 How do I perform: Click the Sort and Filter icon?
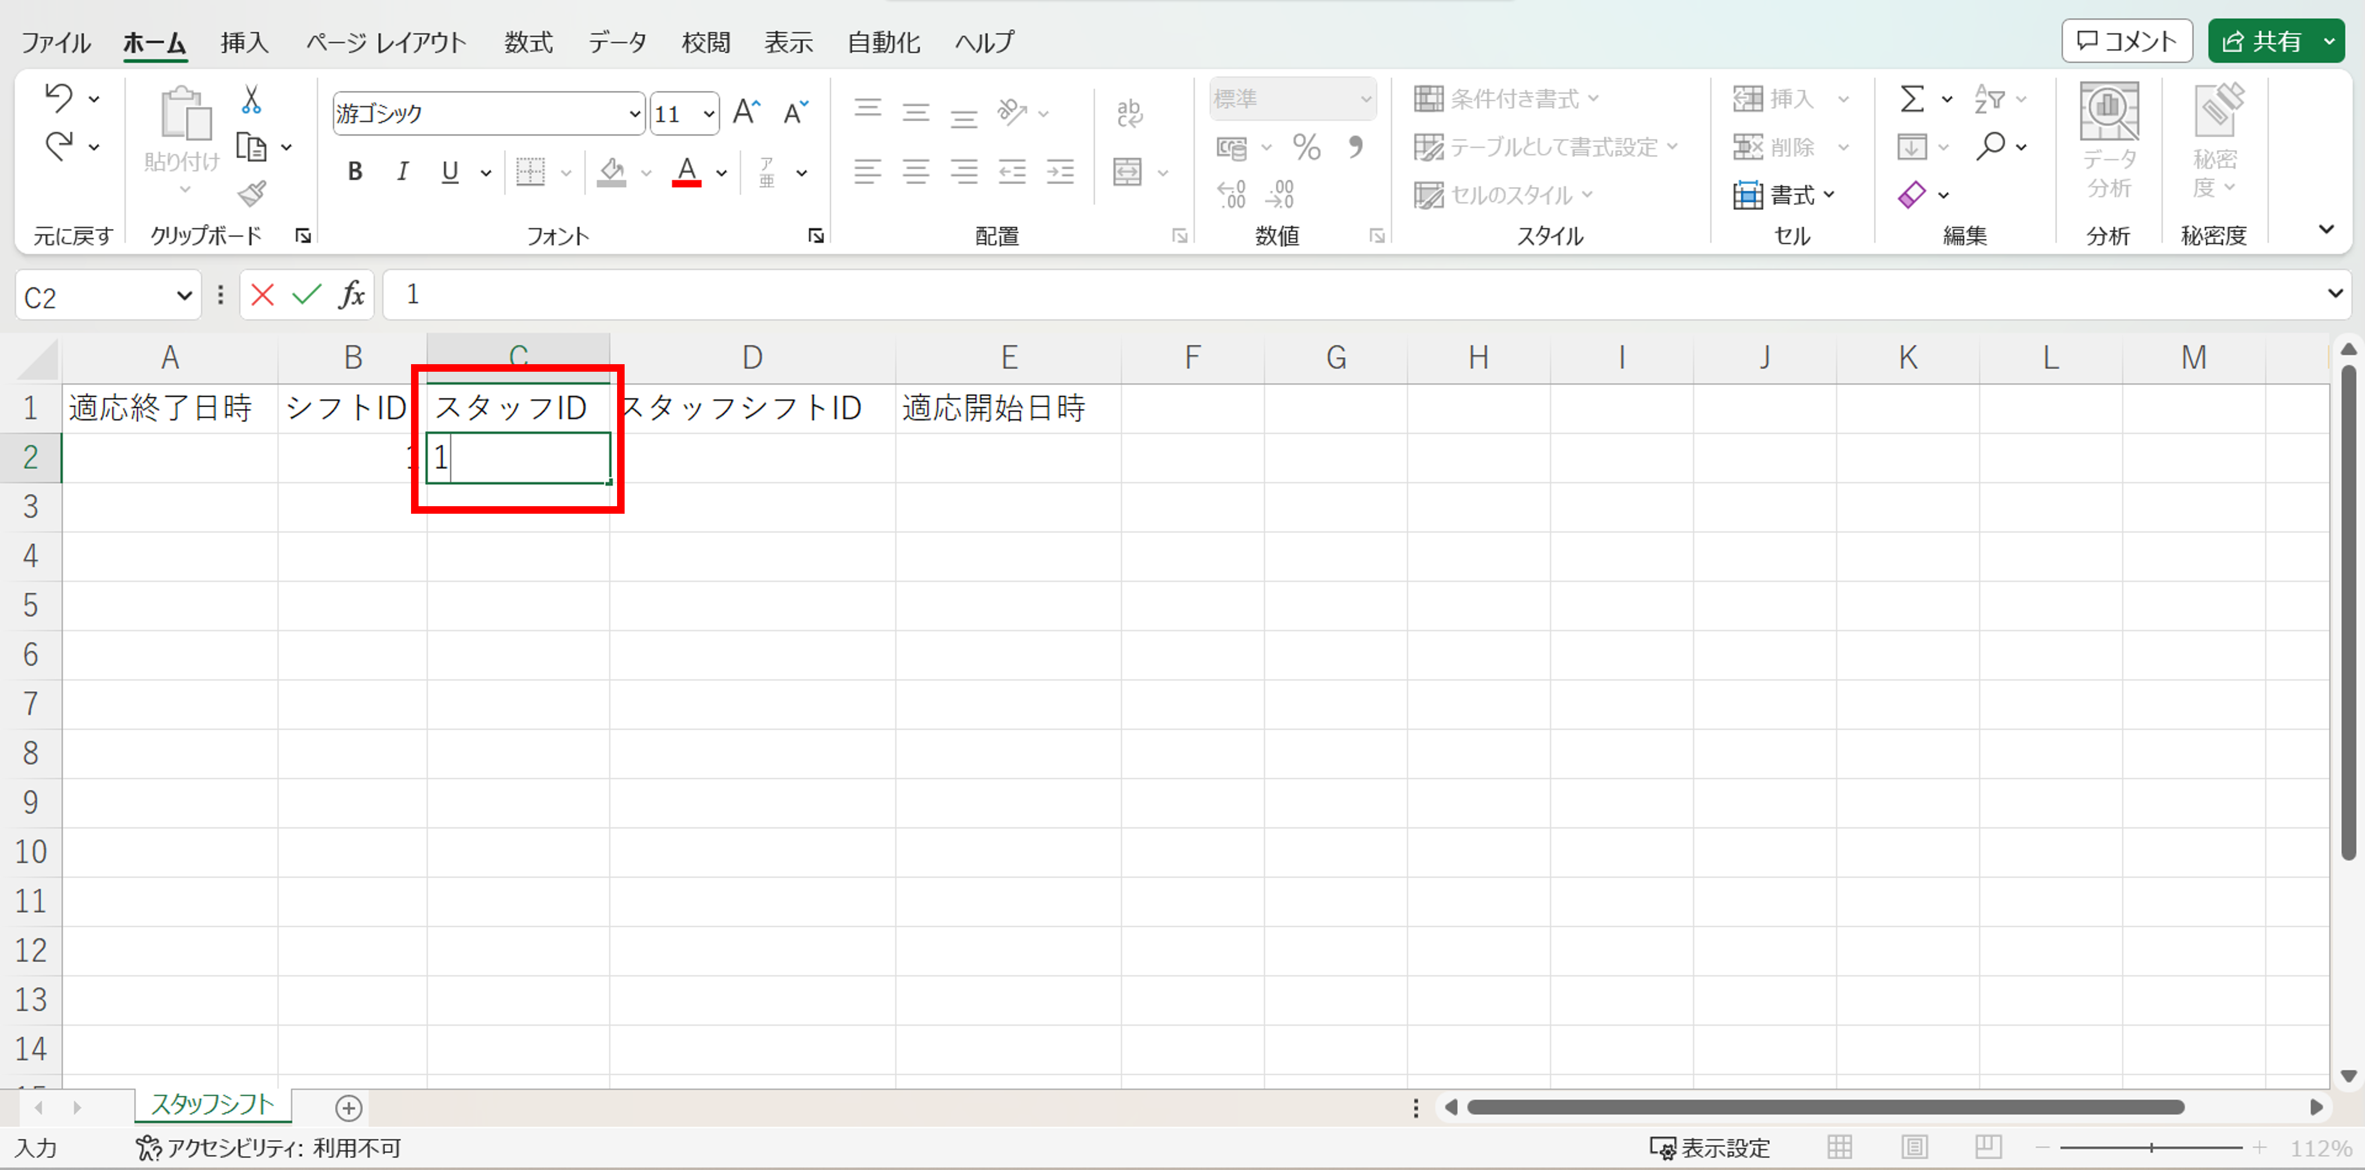[x=1989, y=98]
